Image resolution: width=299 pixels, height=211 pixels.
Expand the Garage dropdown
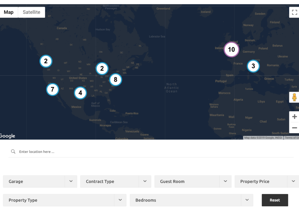[40, 181]
